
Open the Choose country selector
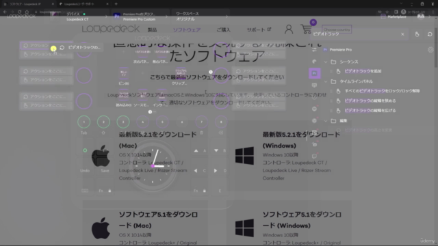click(337, 29)
